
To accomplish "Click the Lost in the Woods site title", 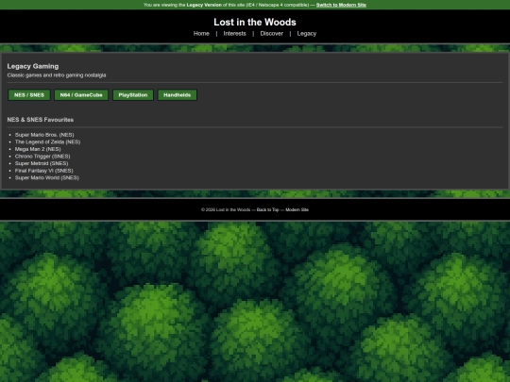I will point(255,22).
